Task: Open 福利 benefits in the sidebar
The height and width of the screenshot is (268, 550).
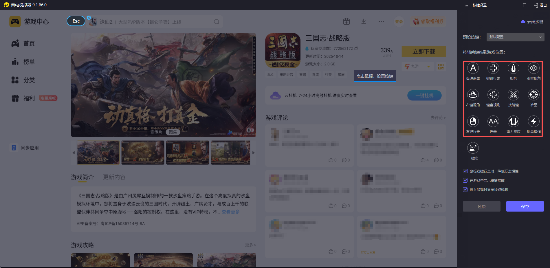Action: coord(23,98)
